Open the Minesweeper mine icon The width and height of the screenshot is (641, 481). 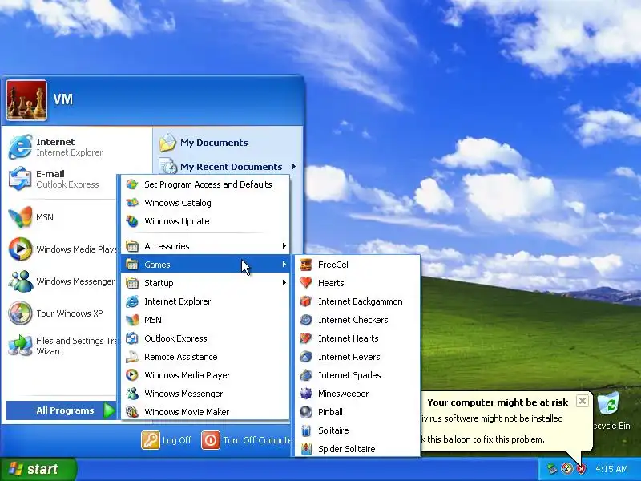pyautogui.click(x=306, y=394)
